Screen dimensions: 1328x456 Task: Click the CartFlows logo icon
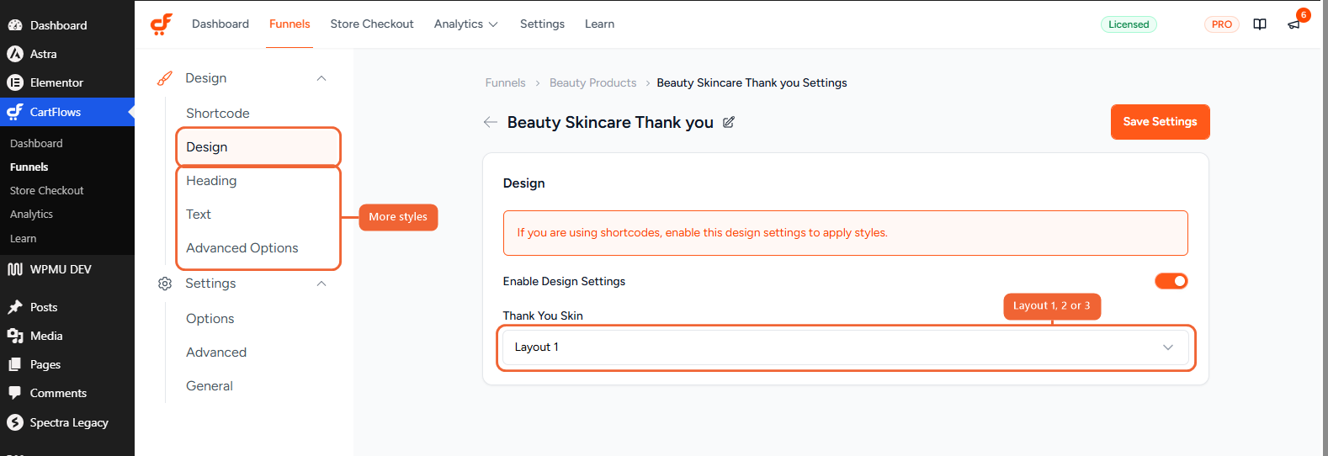tap(162, 24)
